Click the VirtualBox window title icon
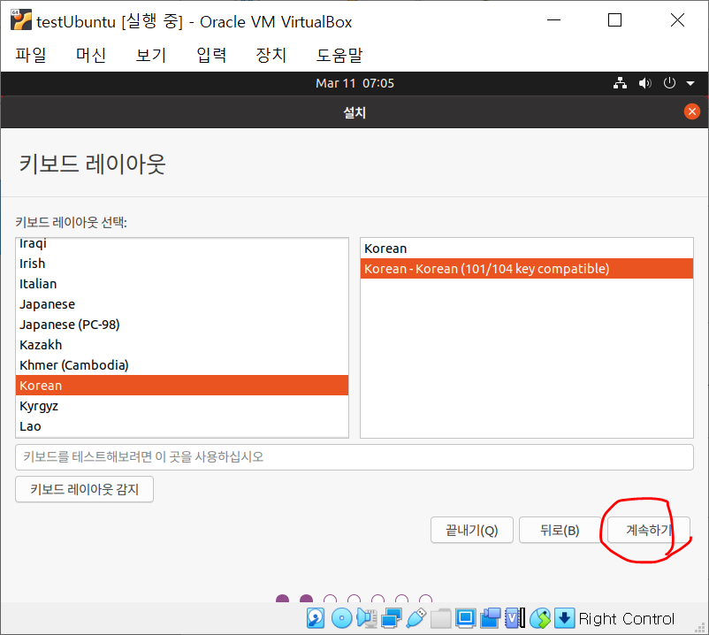This screenshot has height=635, width=709. coord(21,20)
